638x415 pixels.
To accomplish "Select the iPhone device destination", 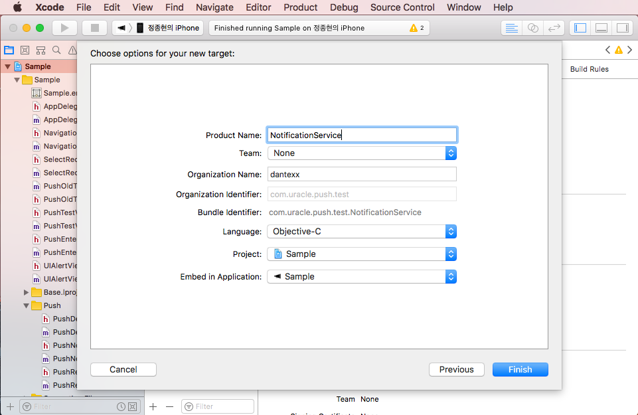I will point(168,28).
